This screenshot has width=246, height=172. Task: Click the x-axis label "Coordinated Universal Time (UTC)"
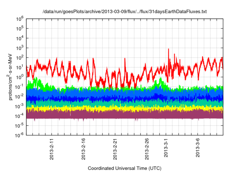click(125, 168)
